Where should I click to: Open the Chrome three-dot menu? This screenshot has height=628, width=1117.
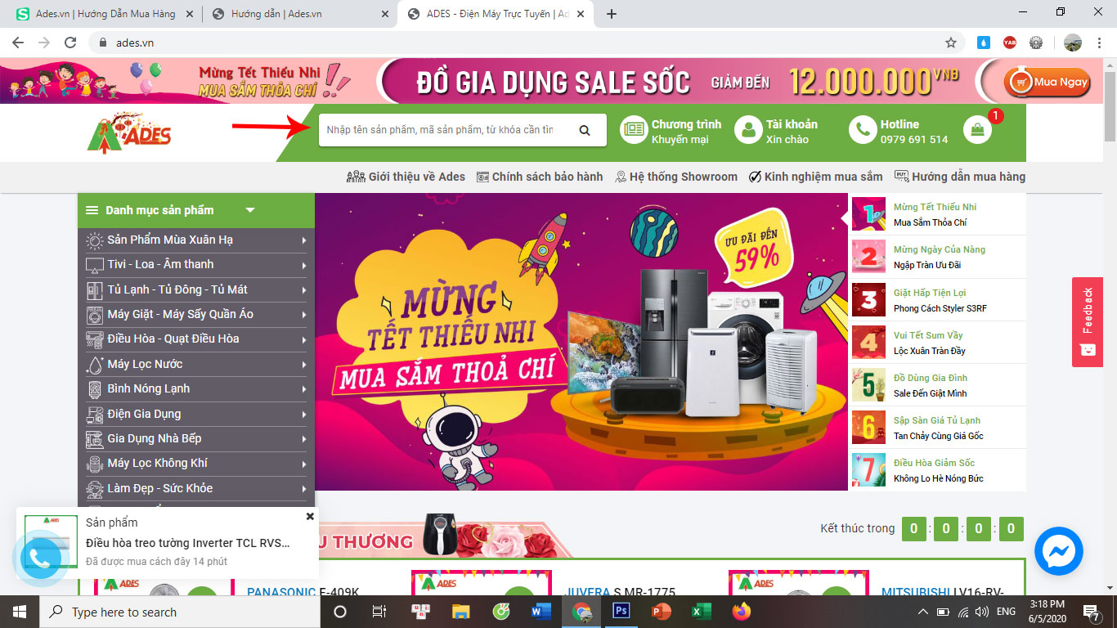[1098, 43]
